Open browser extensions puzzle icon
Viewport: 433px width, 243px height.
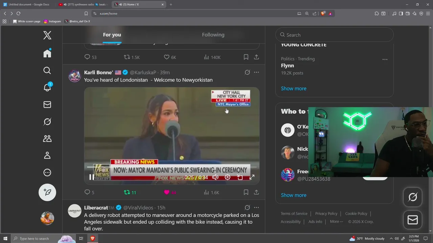pyautogui.click(x=377, y=13)
